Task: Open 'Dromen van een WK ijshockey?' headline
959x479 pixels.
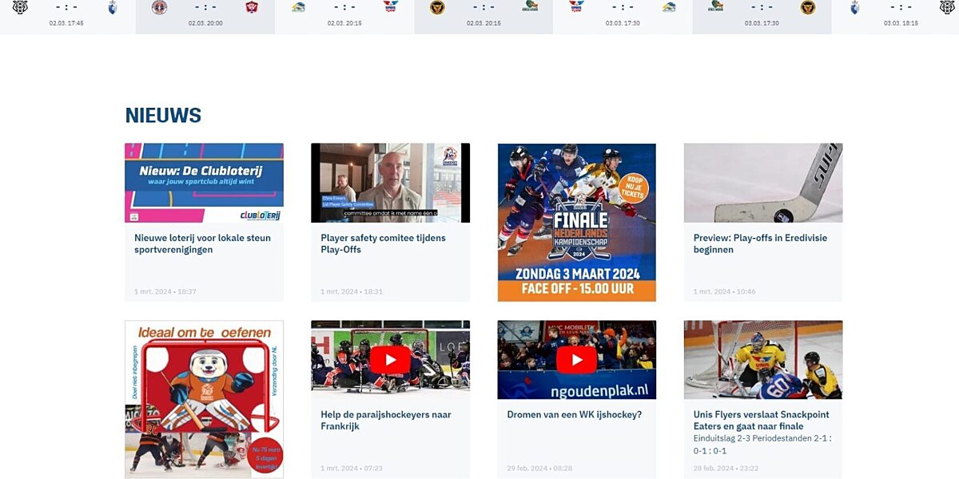Action: [x=574, y=414]
